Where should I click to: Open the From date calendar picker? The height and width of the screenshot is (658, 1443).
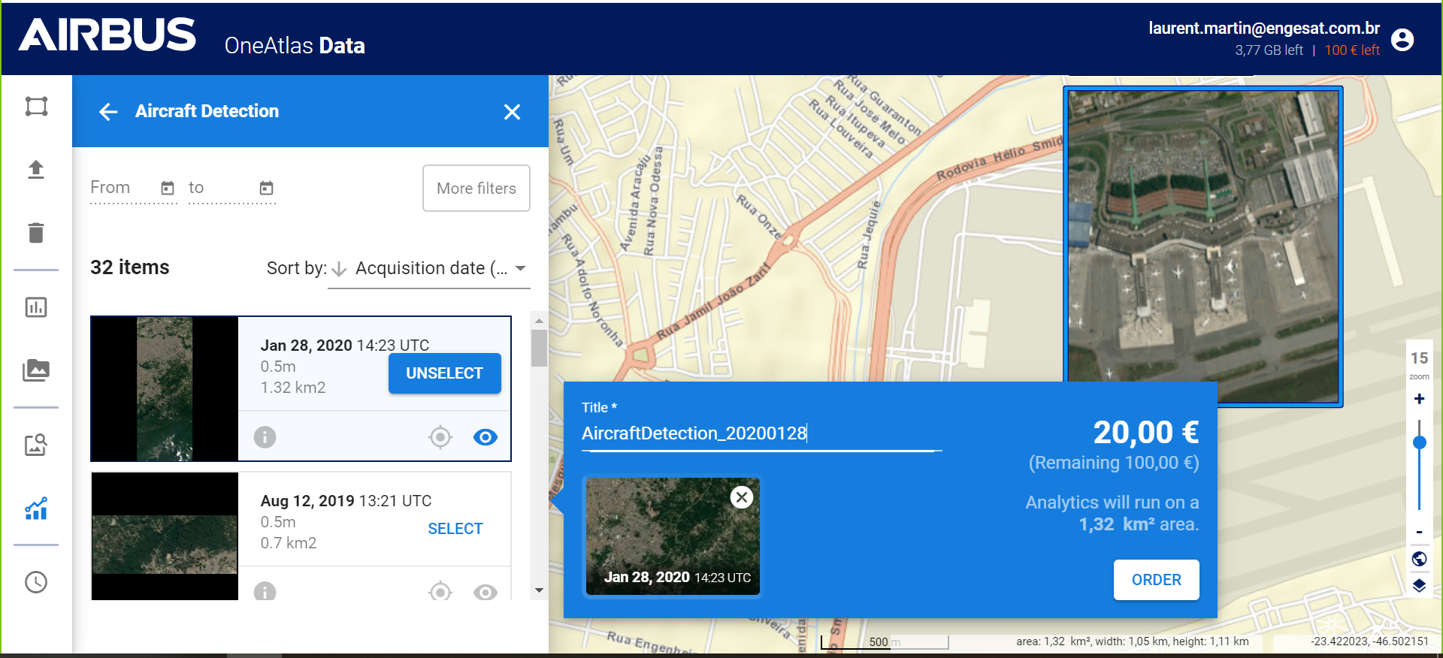[x=168, y=188]
